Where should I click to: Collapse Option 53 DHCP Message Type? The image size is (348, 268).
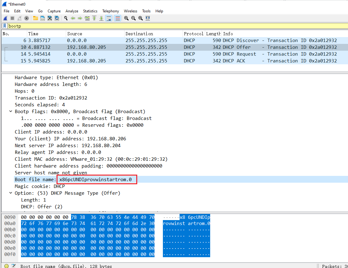pyautogui.click(x=11, y=193)
